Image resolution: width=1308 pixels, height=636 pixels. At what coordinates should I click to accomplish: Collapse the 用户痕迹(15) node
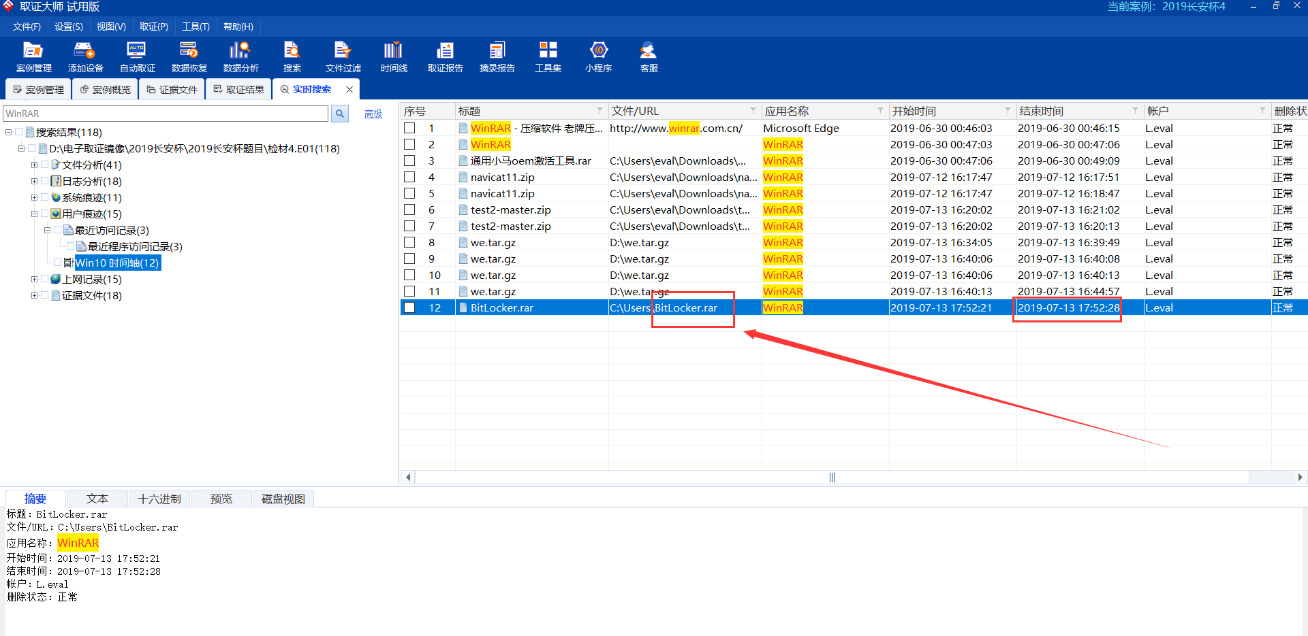coord(34,214)
